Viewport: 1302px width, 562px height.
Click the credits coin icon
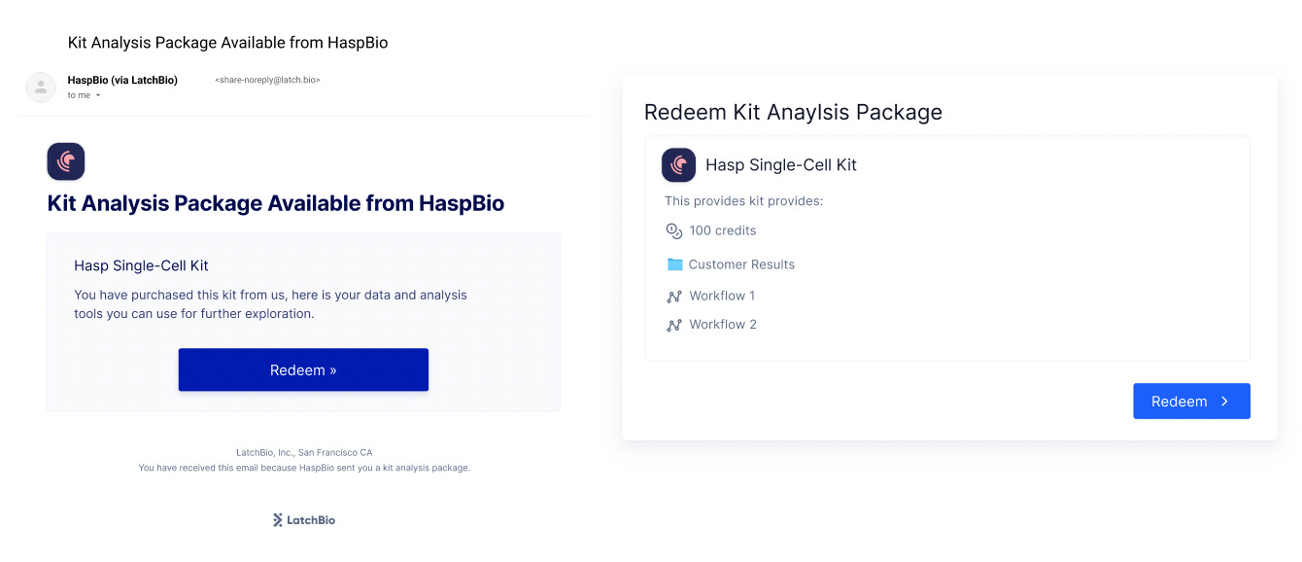pyautogui.click(x=674, y=231)
